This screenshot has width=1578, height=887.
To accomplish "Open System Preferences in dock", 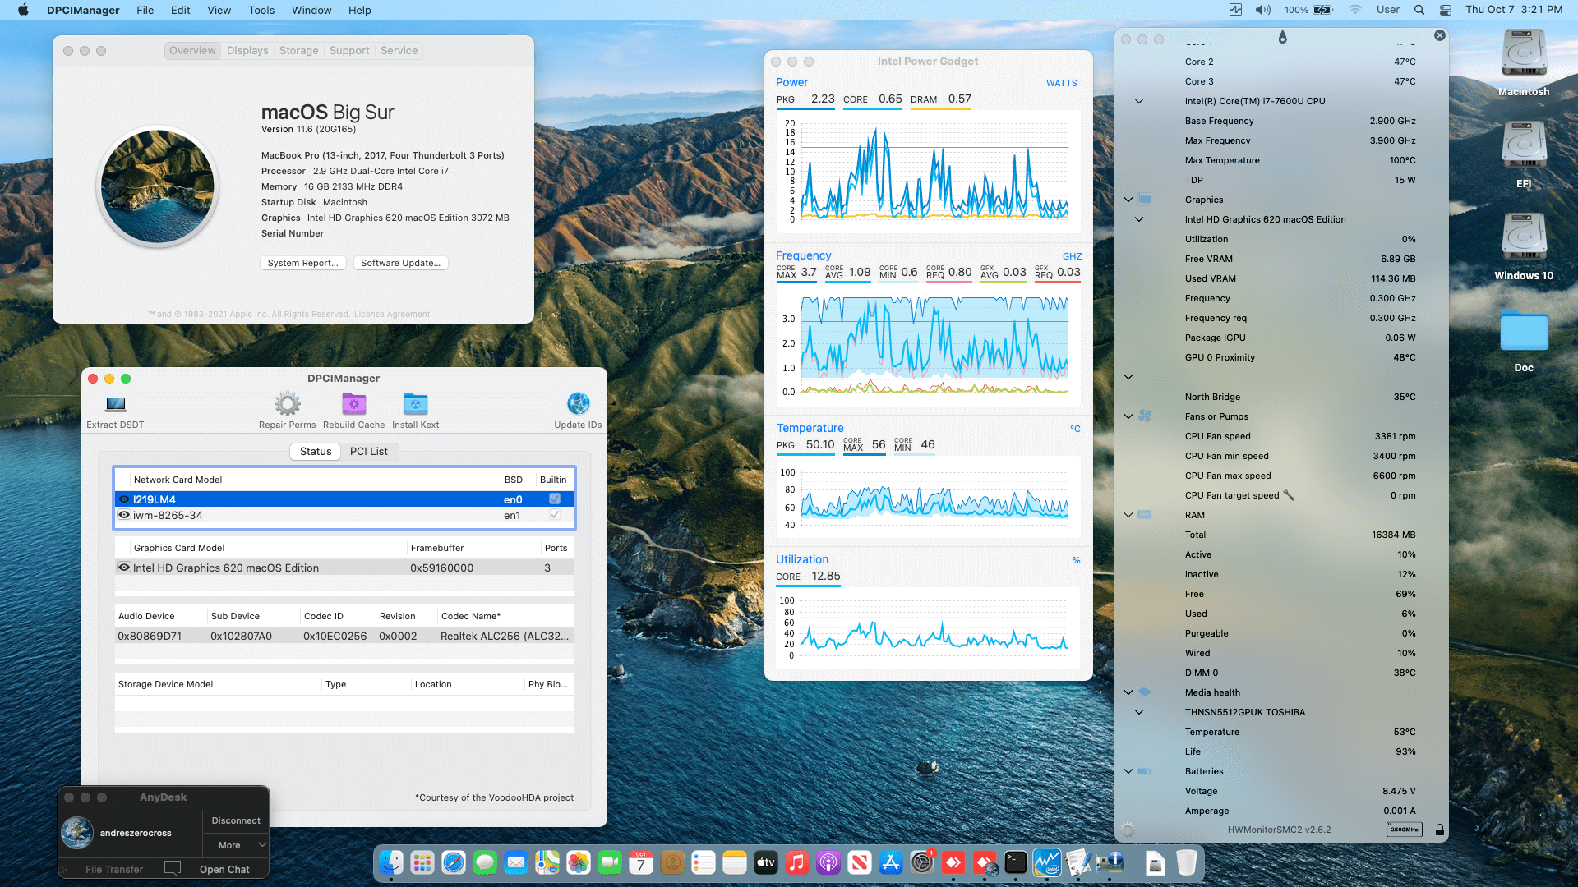I will click(922, 862).
